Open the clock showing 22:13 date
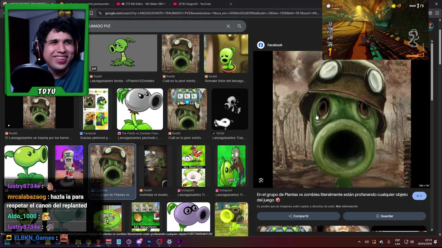The height and width of the screenshot is (248, 442). pyautogui.click(x=425, y=242)
